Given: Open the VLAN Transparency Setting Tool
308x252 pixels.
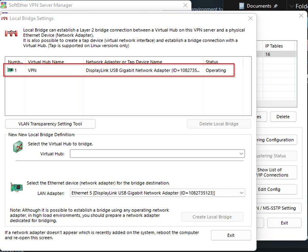Looking at the screenshot, I should [50, 124].
